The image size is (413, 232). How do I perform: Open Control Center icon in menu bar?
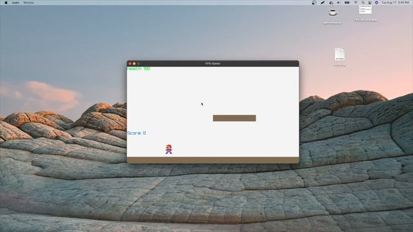point(370,3)
